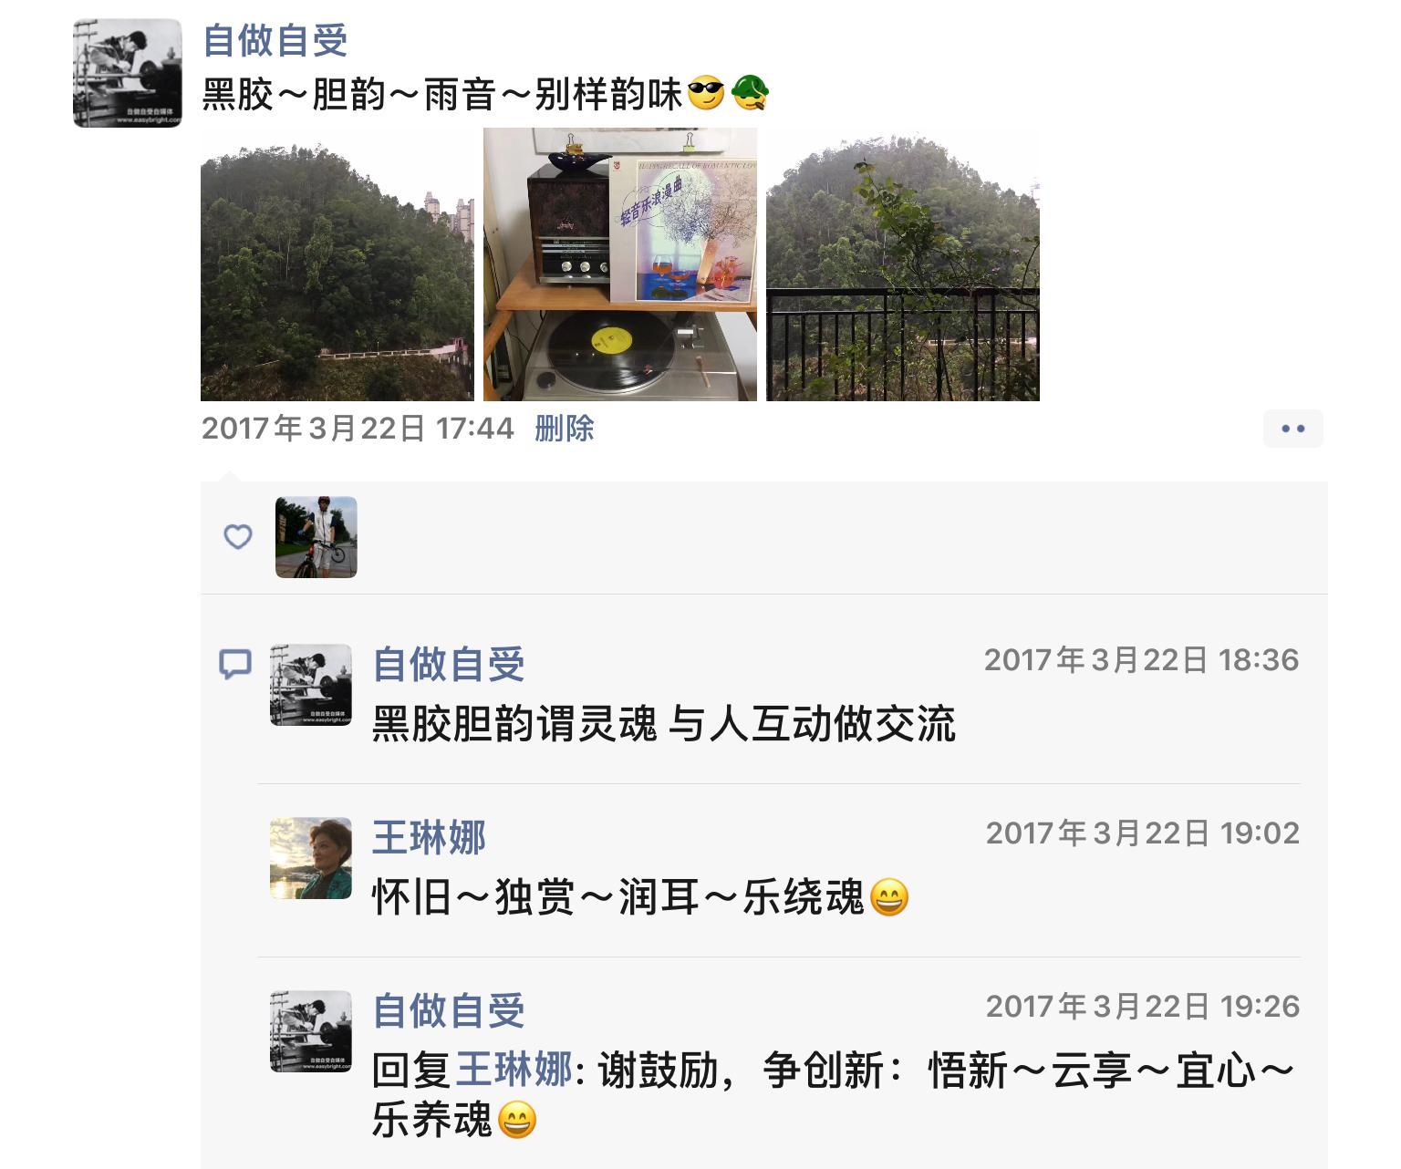Delete the post via 删除 link
Screen dimensions: 1401x1169
565,429
